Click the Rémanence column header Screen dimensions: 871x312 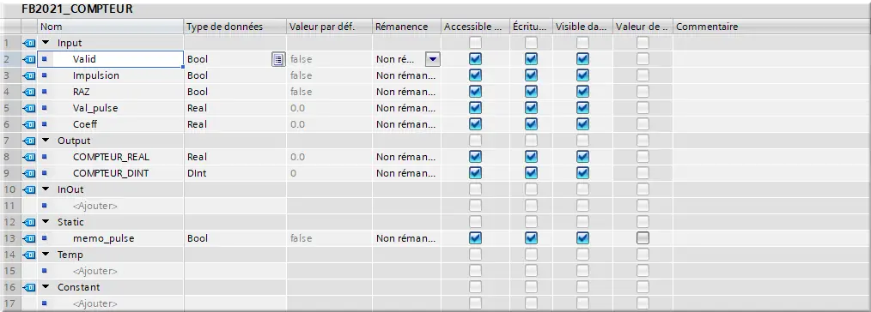406,27
